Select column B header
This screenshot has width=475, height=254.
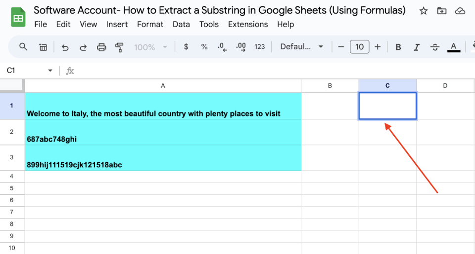[x=330, y=86]
